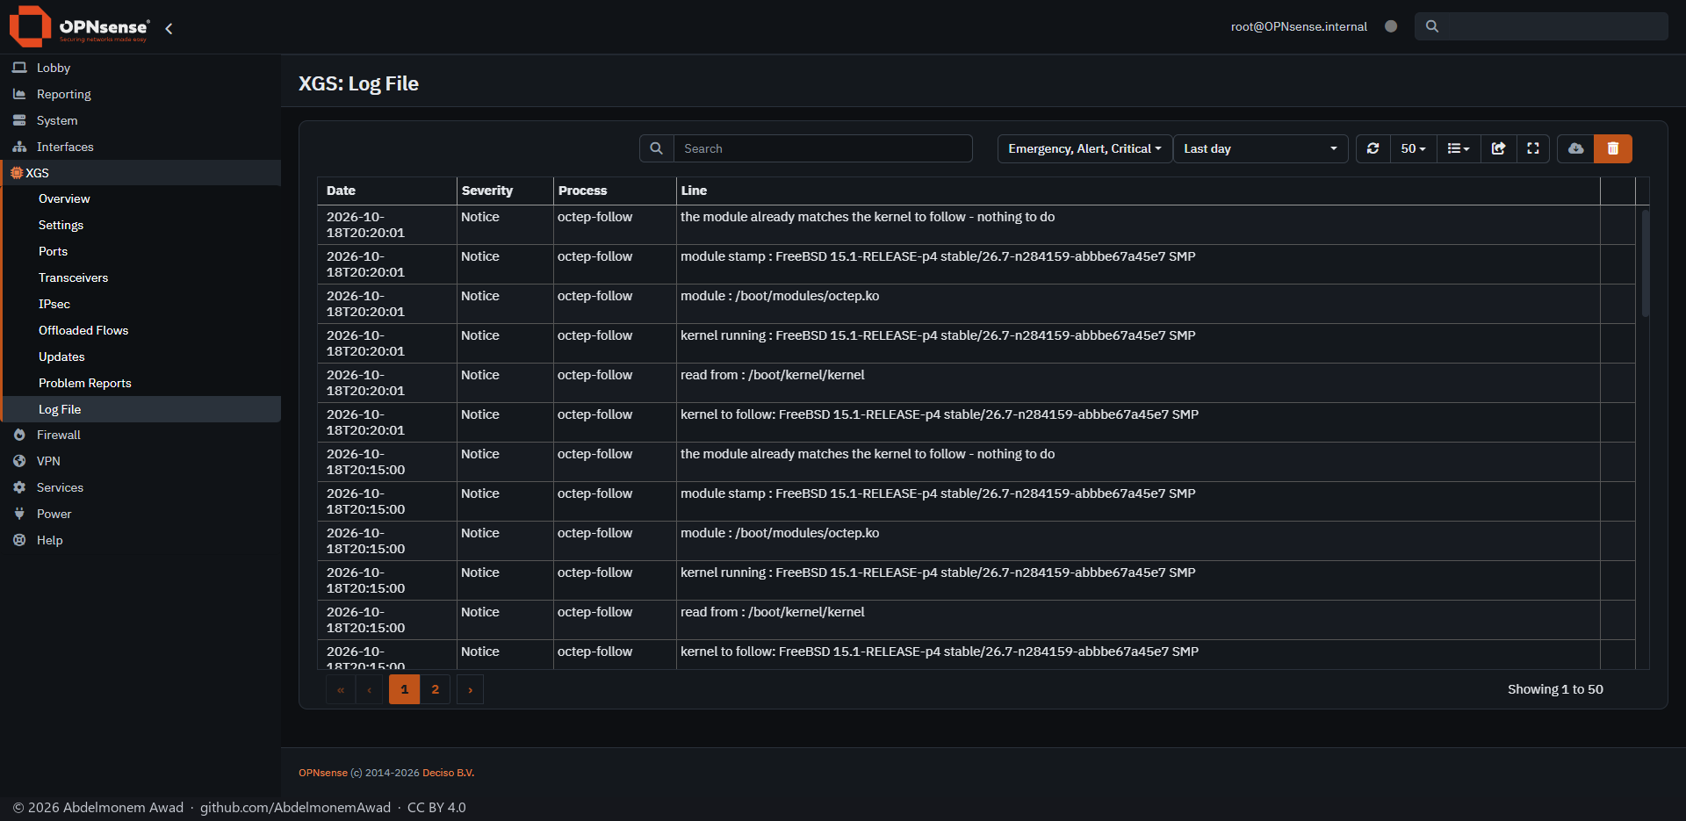Image resolution: width=1686 pixels, height=821 pixels.
Task: Open the 50 rows-per-page dropdown
Action: [x=1413, y=148]
